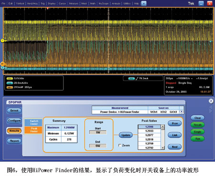Select peak value 1.2760 in list
This screenshot has height=176, width=215.
tap(150, 143)
